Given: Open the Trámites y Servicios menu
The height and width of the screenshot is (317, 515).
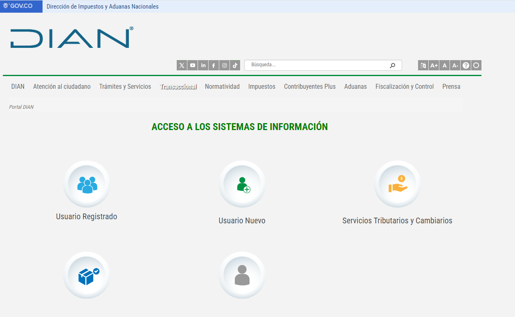Looking at the screenshot, I should tap(125, 87).
